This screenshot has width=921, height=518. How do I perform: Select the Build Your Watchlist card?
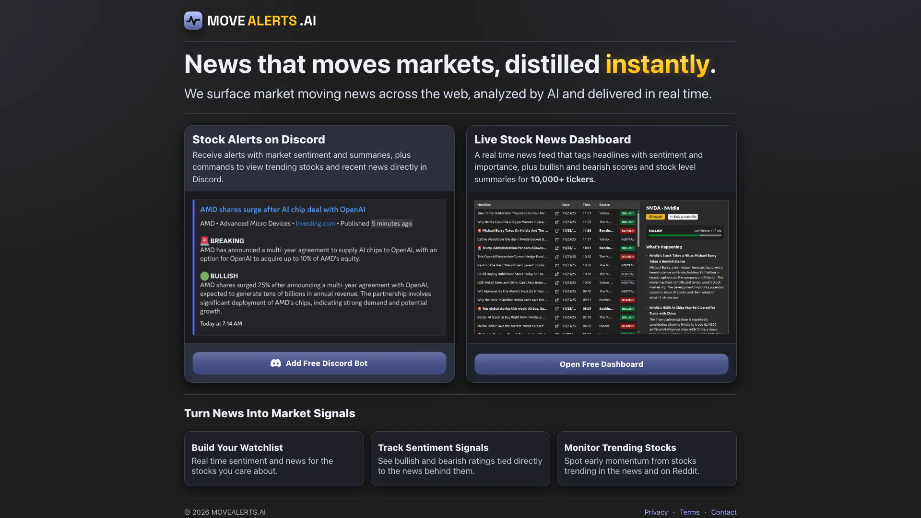point(274,459)
